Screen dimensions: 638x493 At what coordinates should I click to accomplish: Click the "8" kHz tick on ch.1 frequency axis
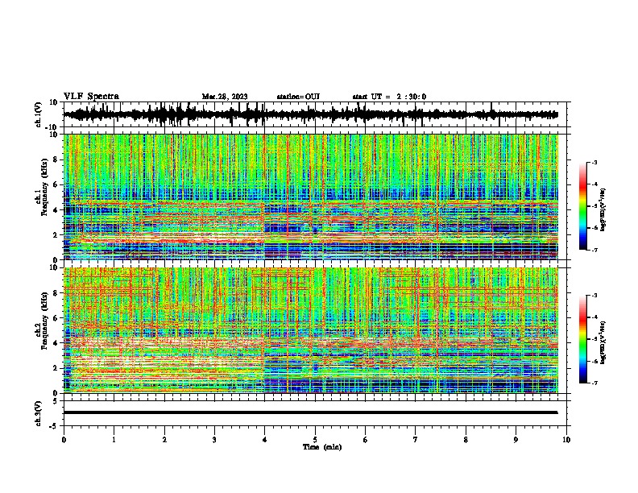point(56,159)
